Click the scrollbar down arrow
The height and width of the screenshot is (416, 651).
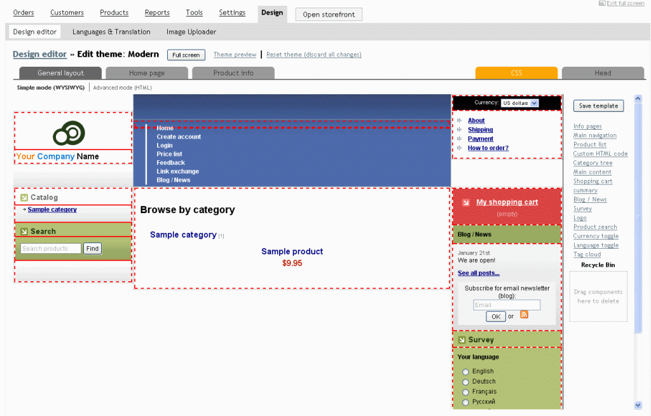tap(638, 405)
